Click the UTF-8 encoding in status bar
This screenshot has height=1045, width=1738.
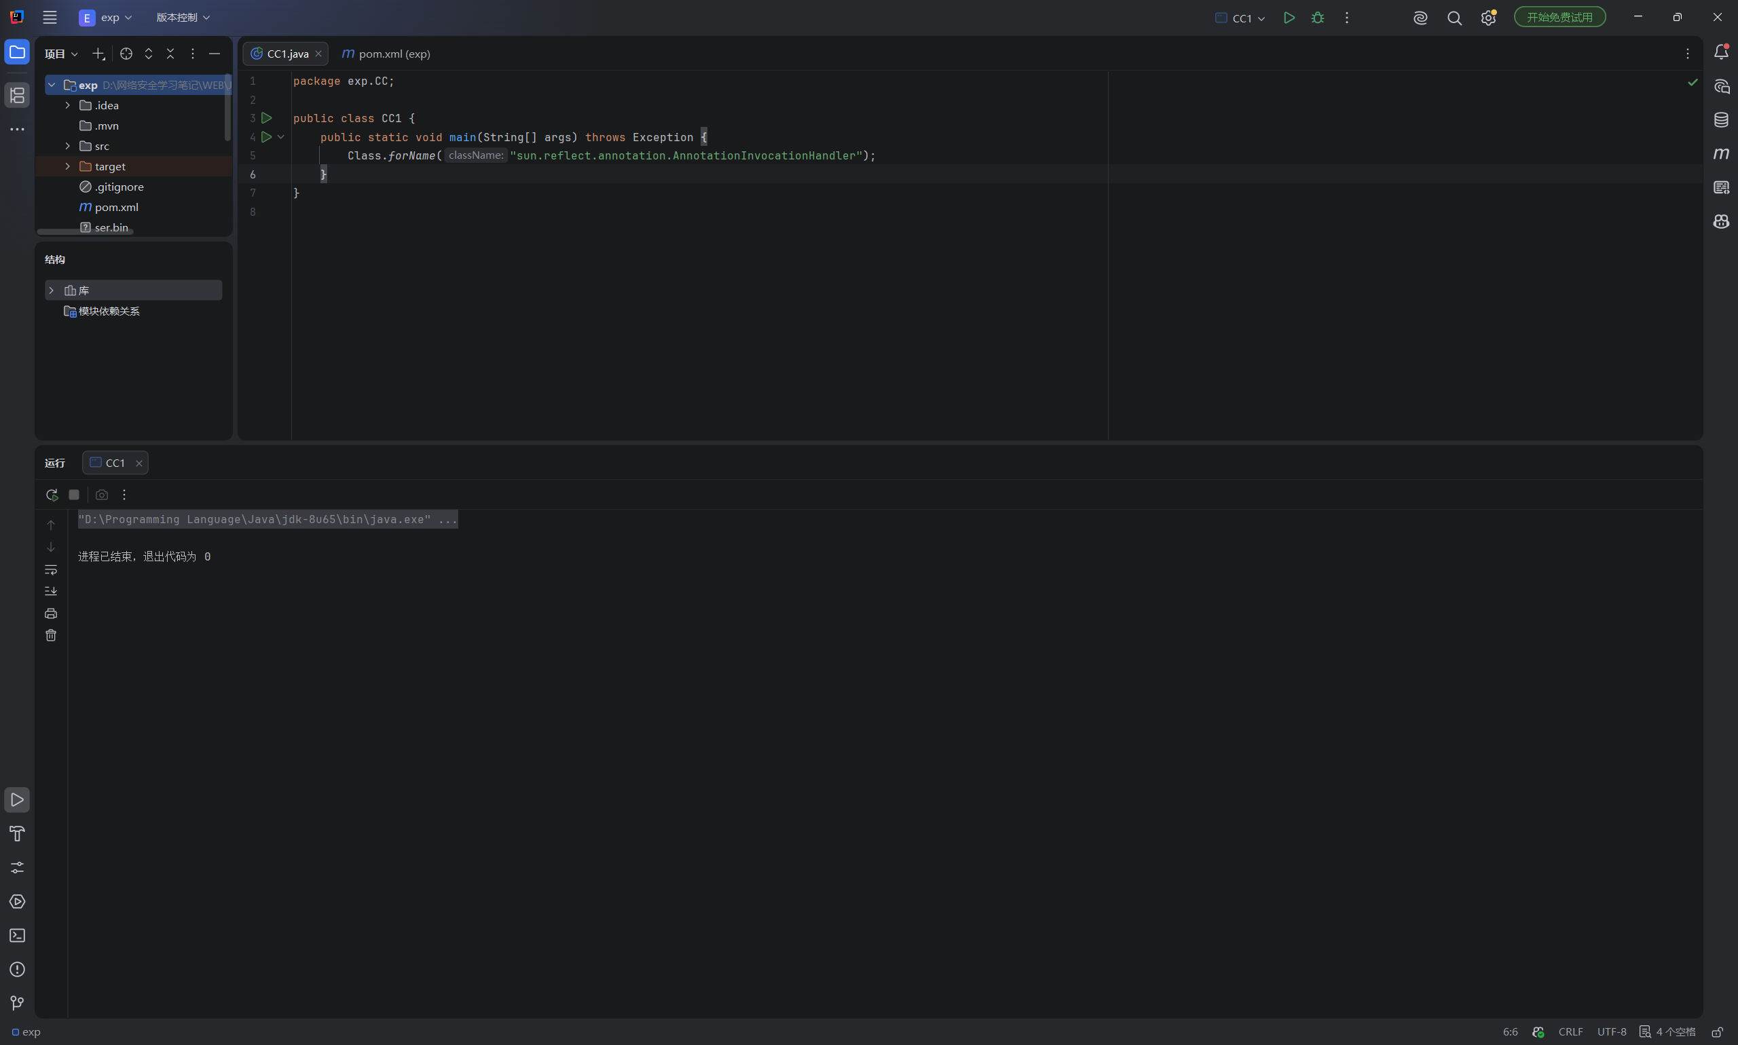1611,1031
